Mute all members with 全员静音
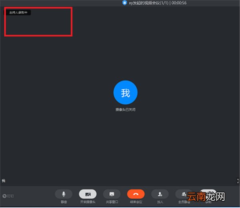240x208 pixels. (x=184, y=194)
